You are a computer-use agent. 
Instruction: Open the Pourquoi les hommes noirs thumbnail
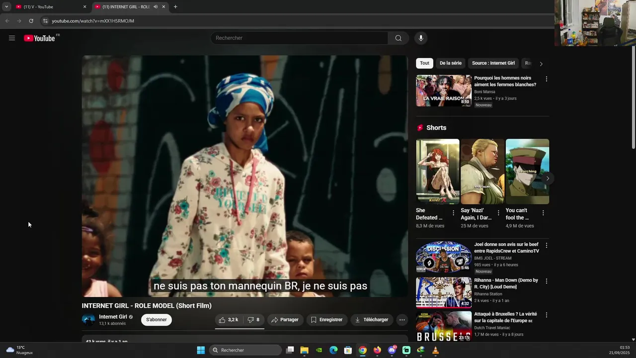click(444, 90)
